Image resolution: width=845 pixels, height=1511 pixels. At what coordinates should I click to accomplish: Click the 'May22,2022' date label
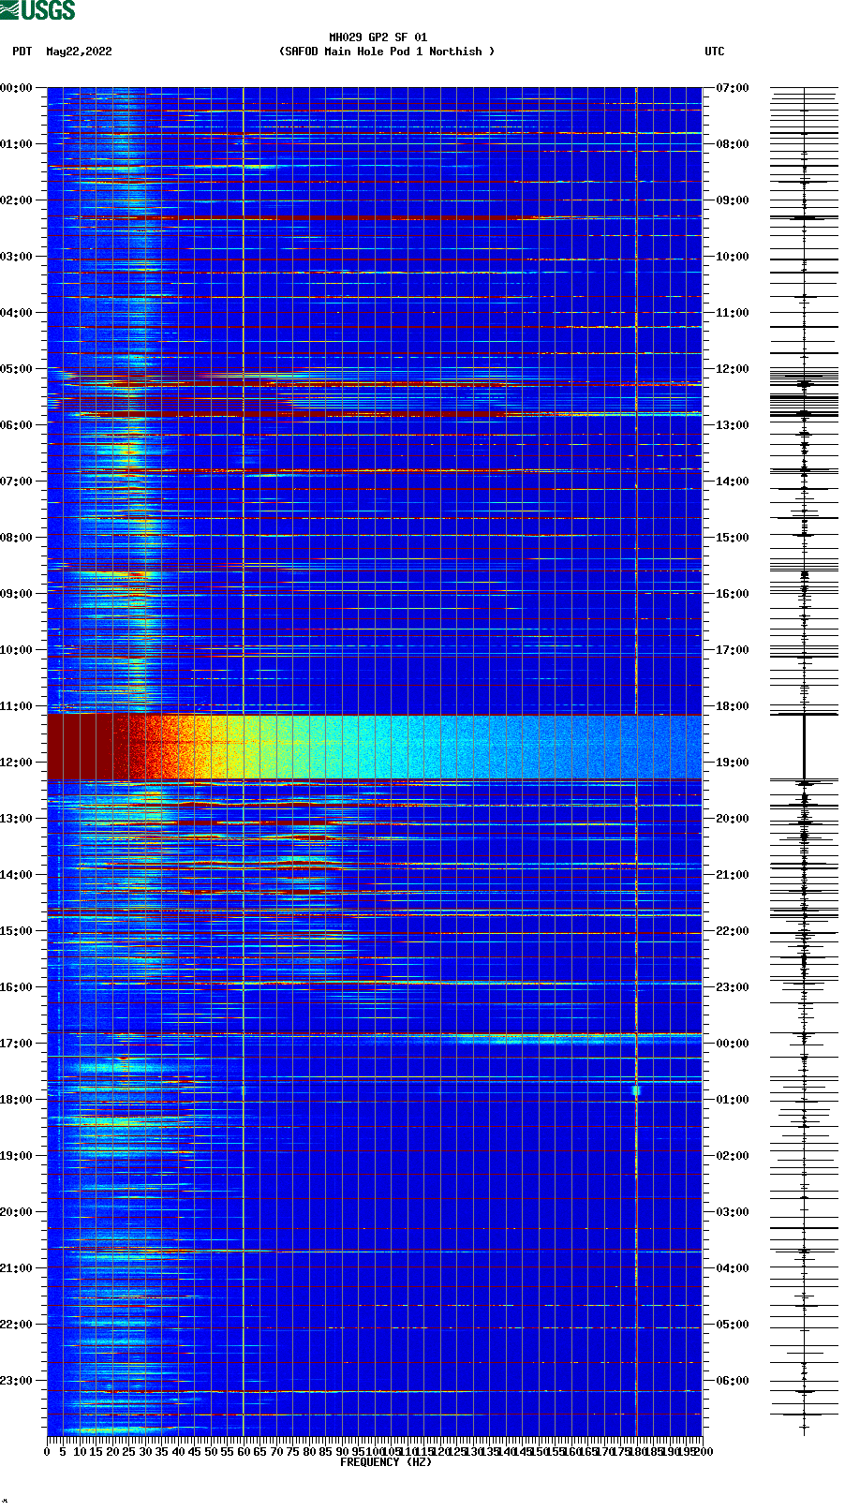[x=79, y=52]
